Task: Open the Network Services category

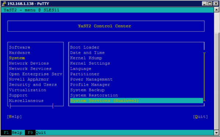Action: 30,69
